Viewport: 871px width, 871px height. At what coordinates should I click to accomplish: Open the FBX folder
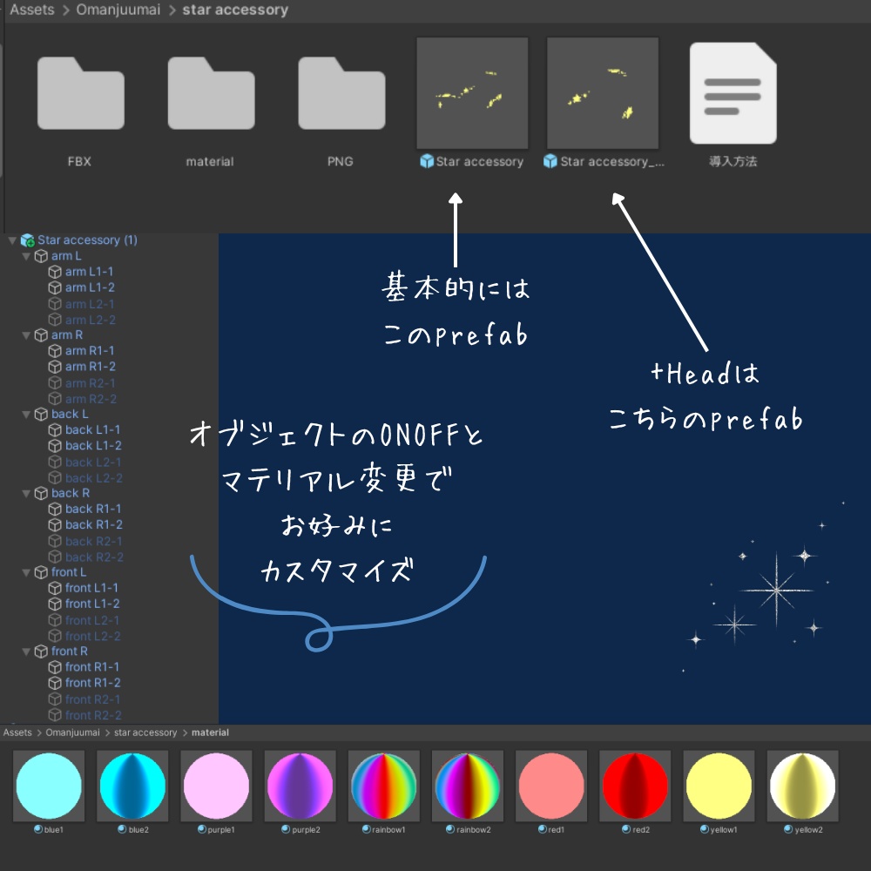(81, 93)
